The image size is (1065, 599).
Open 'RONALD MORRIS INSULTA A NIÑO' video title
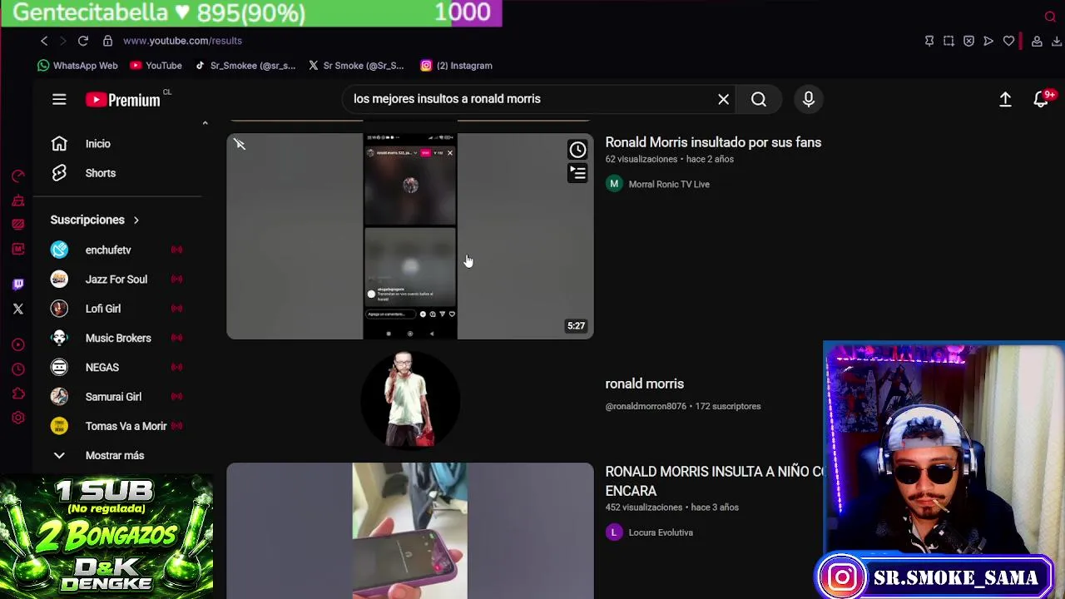pos(714,481)
